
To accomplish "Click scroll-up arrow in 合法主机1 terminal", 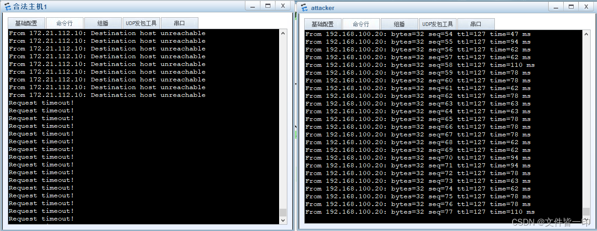I will [283, 33].
